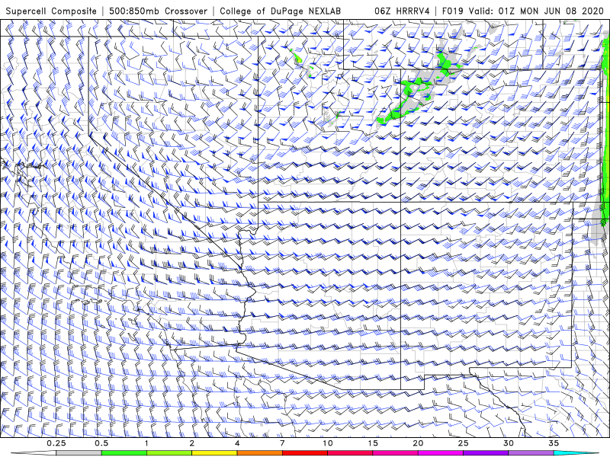Viewport: 610px width, 457px height.
Task: Select the hot pink 15–20 colorbar segment
Action: pos(395,453)
